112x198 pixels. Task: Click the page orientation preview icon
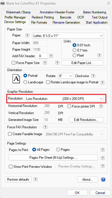click(x=16, y=79)
